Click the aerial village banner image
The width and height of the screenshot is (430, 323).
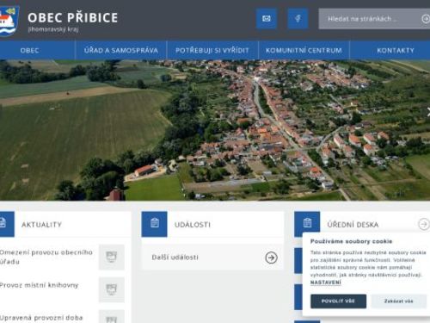pos(215,130)
